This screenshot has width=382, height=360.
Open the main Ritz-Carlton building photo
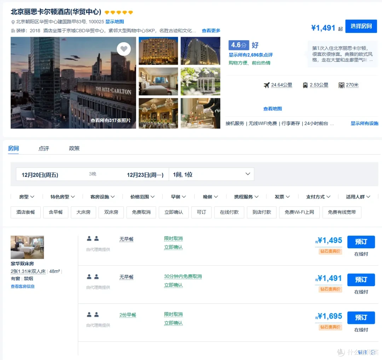pos(73,83)
